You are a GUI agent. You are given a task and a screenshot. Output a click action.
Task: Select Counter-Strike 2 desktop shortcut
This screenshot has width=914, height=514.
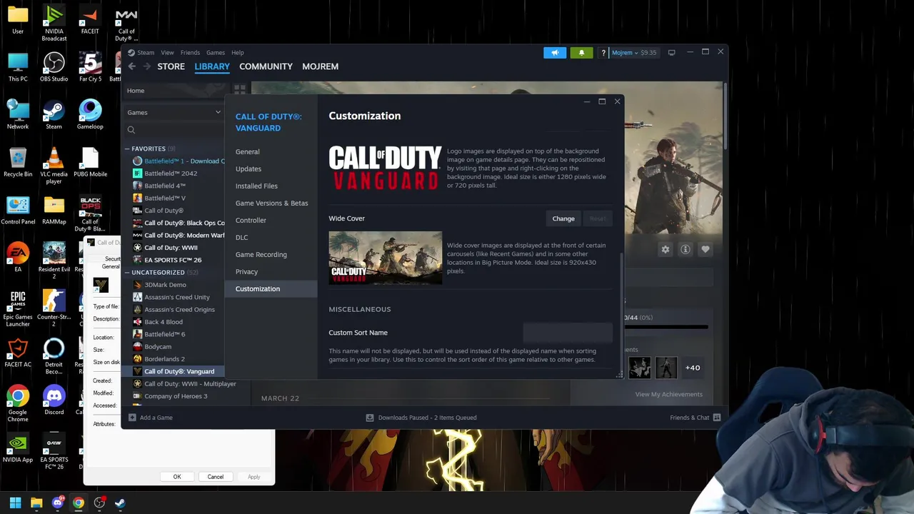[x=54, y=309]
